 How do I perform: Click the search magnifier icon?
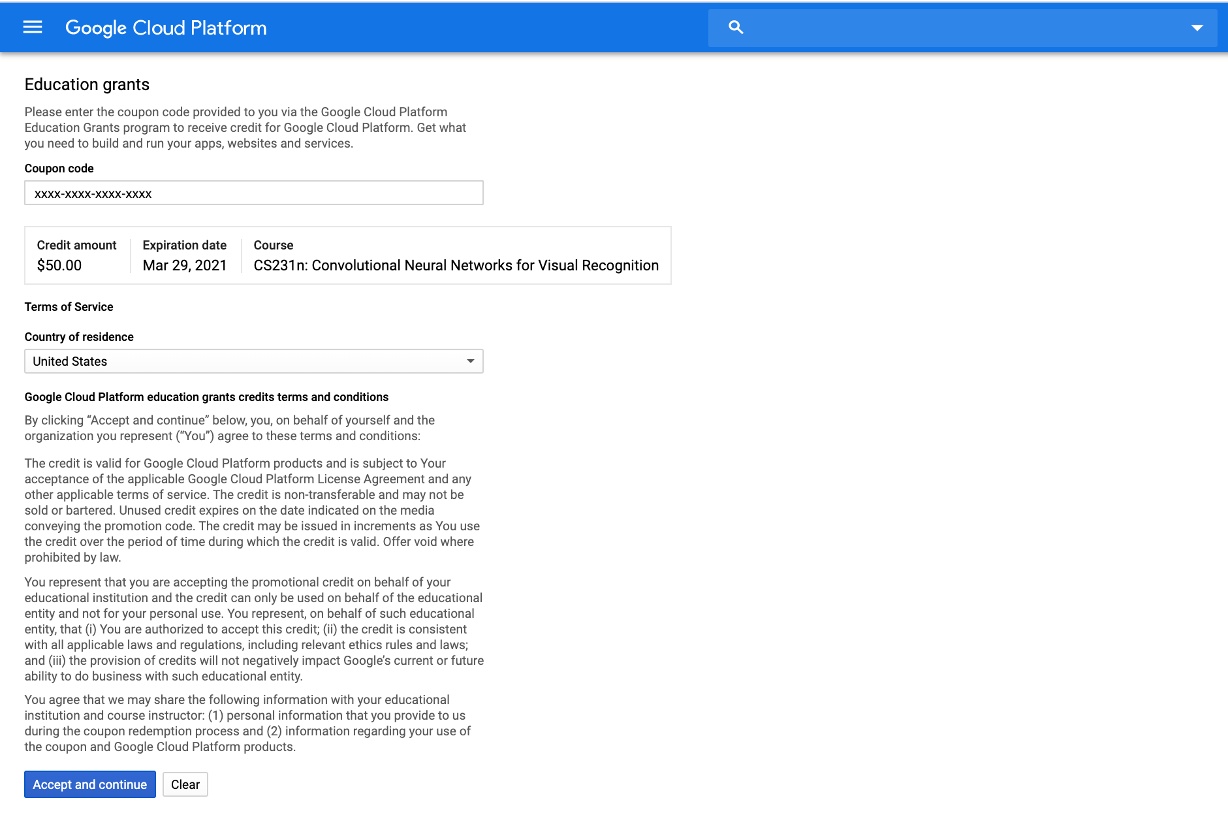[736, 27]
